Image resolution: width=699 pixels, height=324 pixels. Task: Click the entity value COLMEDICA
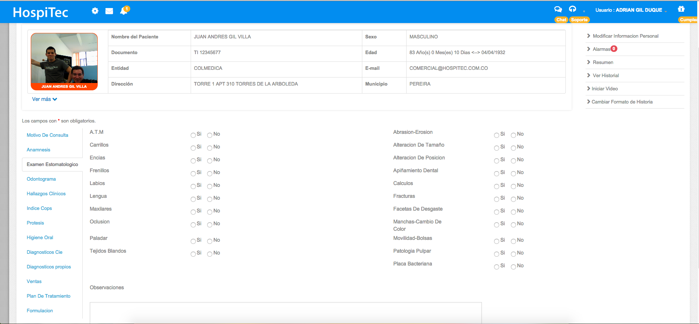tap(208, 68)
